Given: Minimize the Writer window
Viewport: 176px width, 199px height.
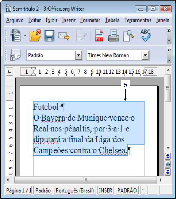Looking at the screenshot, I should tap(141, 9).
